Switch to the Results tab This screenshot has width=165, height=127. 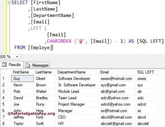click(12, 65)
